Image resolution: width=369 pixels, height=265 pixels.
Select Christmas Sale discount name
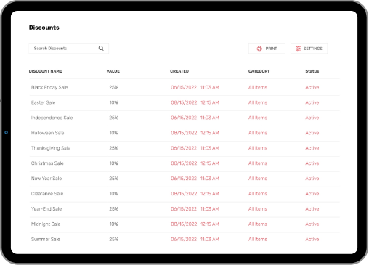pyautogui.click(x=47, y=163)
